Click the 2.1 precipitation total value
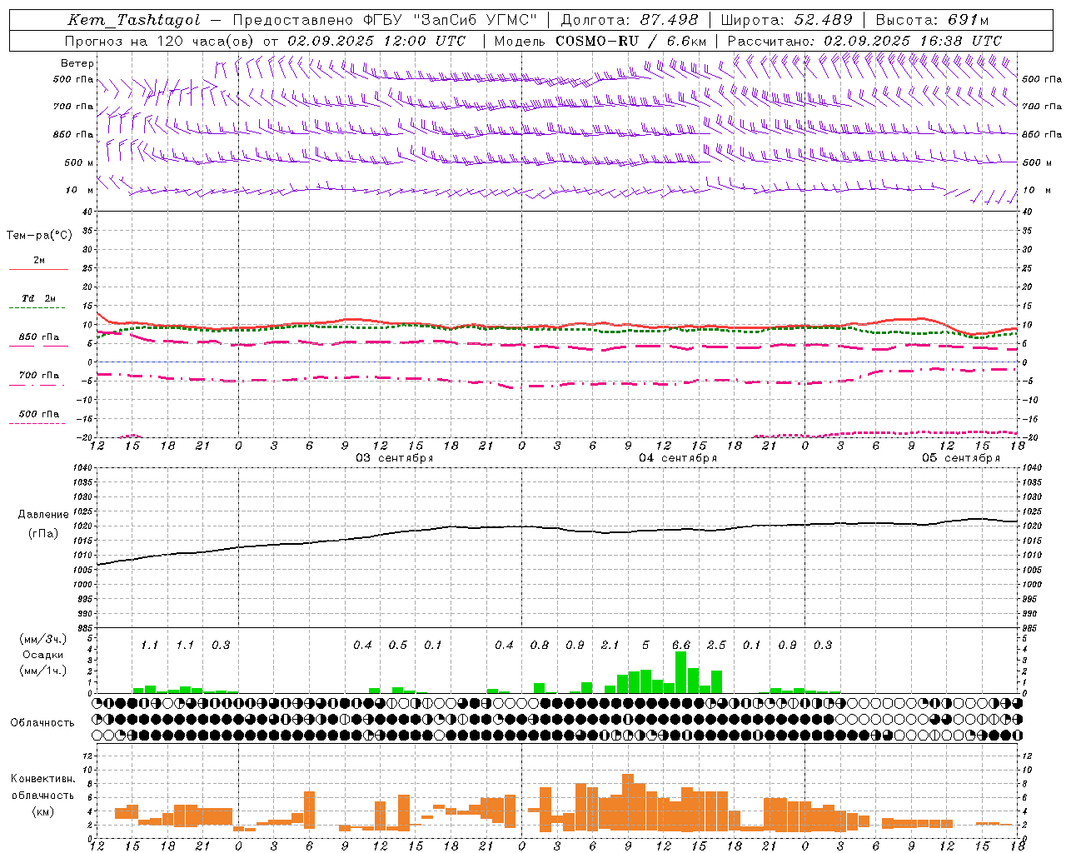This screenshot has height=853, width=1066. [x=610, y=645]
